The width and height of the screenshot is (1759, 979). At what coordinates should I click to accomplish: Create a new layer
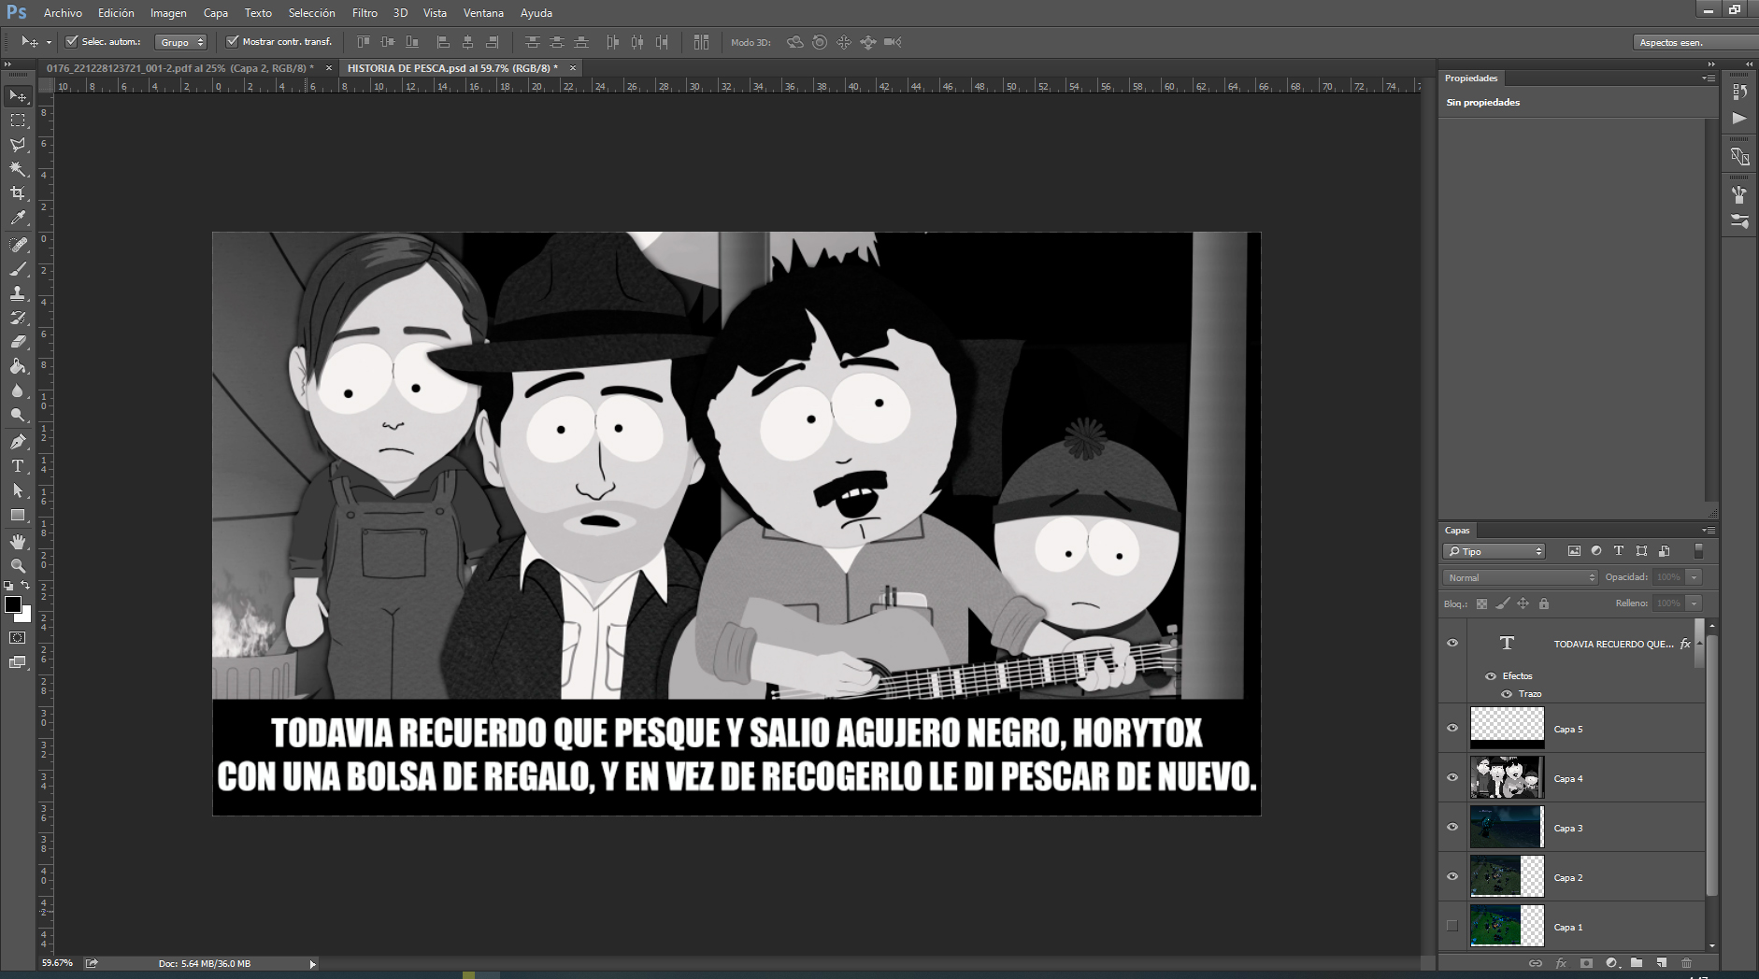pyautogui.click(x=1661, y=963)
